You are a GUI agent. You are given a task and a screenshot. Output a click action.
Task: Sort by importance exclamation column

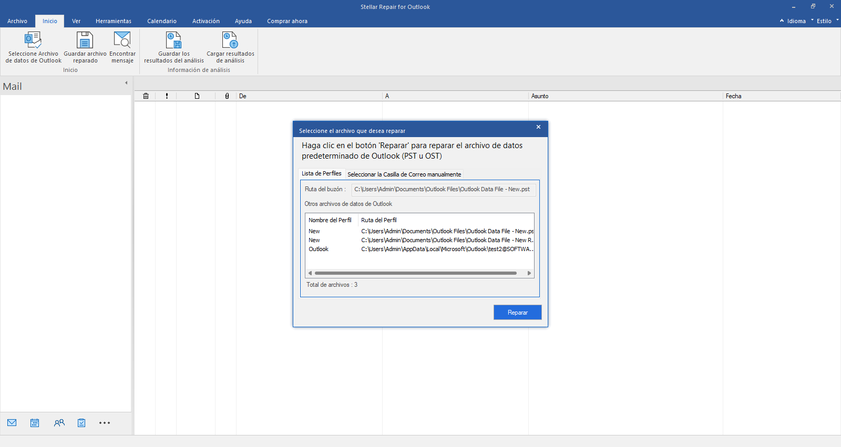click(x=167, y=96)
